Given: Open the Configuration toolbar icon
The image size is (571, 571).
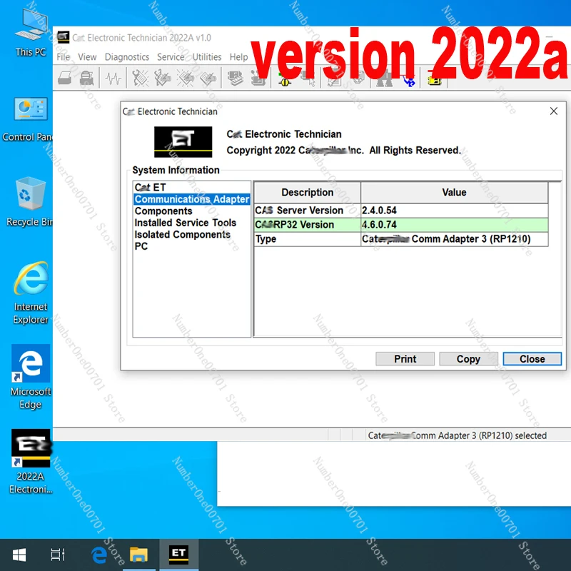Looking at the screenshot, I should click(258, 79).
